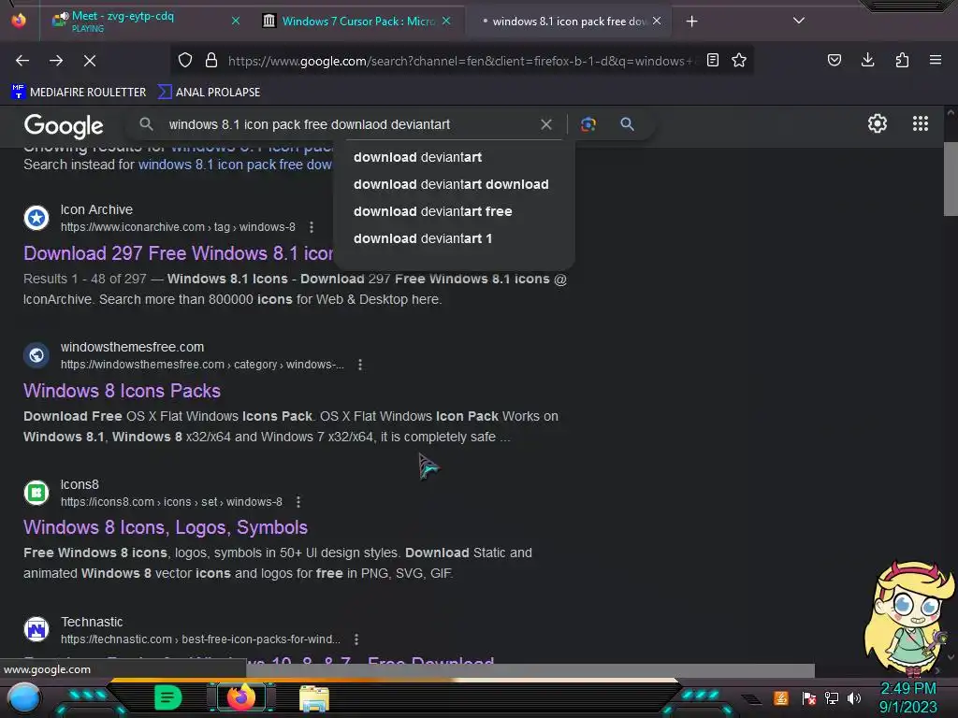Open the Start orb on taskbar
The image size is (958, 718).
[x=23, y=697]
